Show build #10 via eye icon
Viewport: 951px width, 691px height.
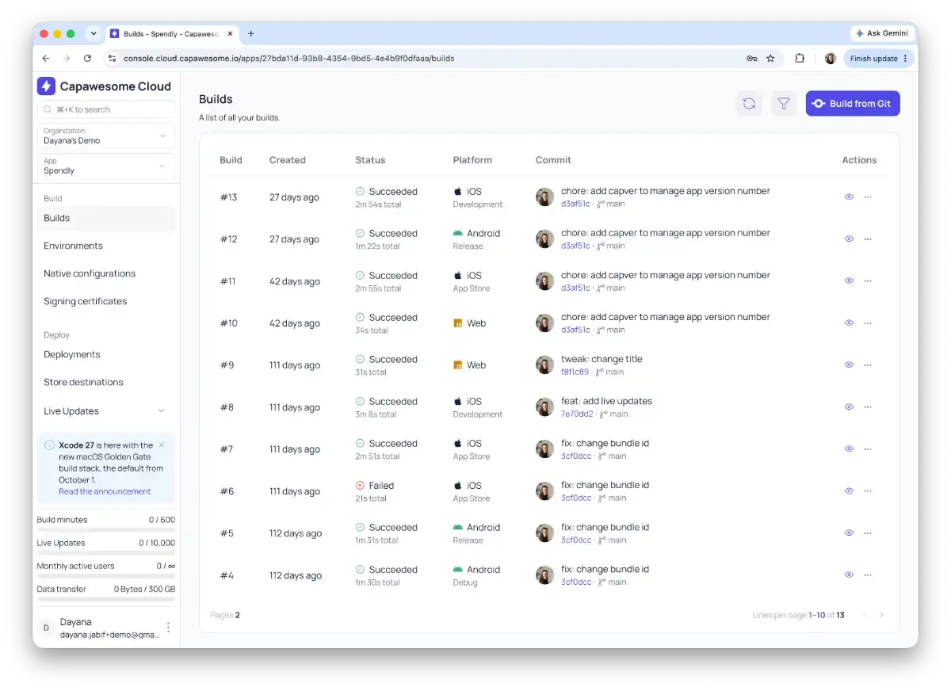point(849,323)
